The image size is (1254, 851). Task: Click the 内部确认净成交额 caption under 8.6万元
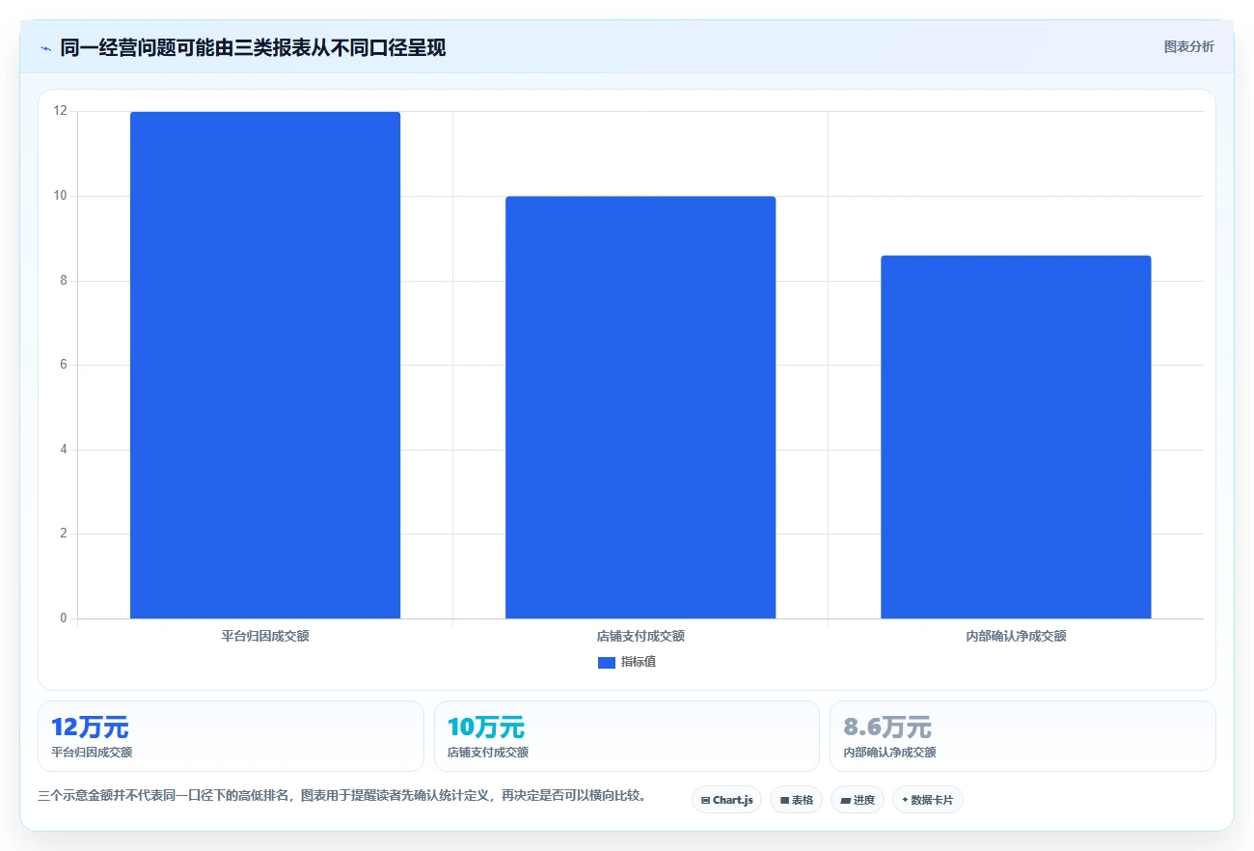point(889,753)
